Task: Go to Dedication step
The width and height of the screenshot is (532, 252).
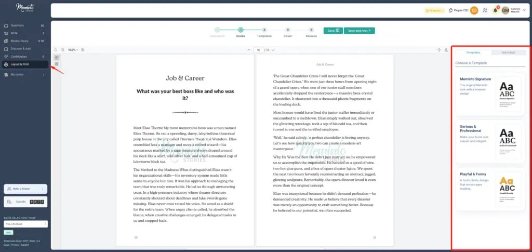Action: click(217, 33)
